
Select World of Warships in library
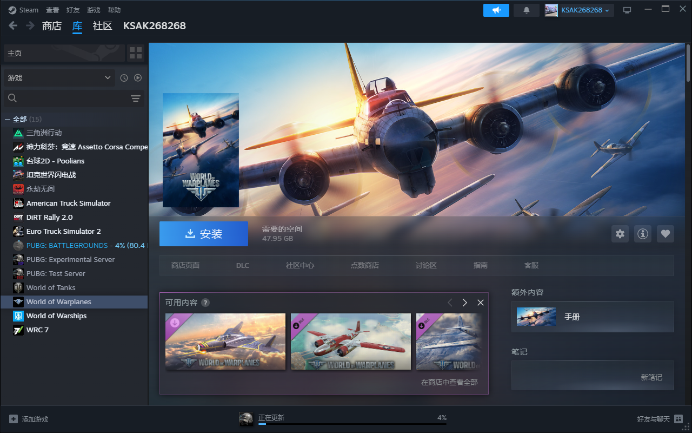(56, 316)
